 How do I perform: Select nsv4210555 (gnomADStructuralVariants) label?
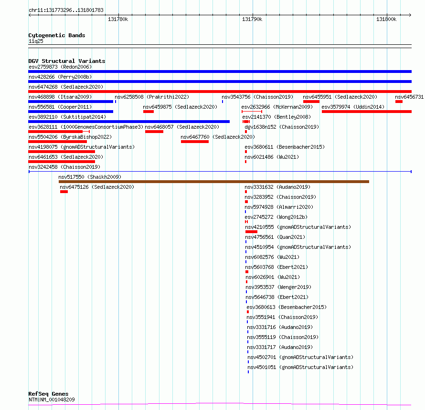298,227
